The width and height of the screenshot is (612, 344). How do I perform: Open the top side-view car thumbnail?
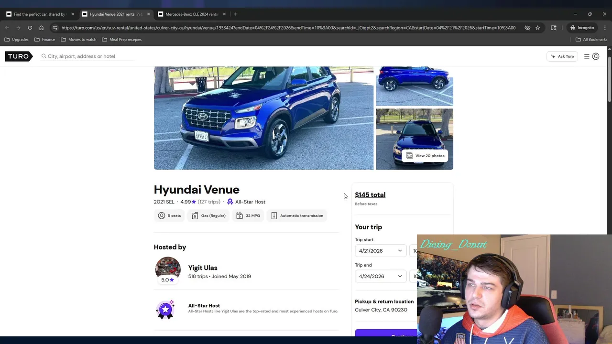tap(415, 86)
